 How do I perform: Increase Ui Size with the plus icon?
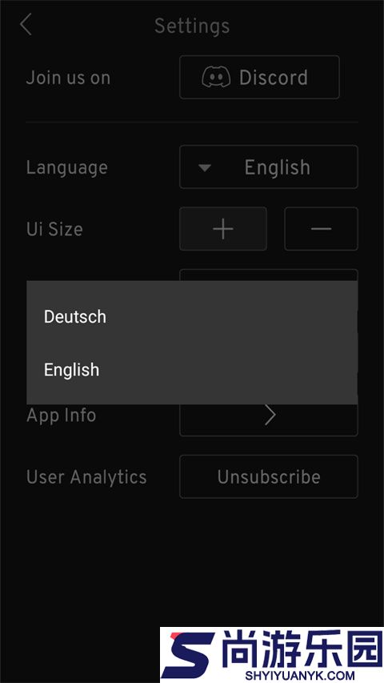tap(223, 229)
